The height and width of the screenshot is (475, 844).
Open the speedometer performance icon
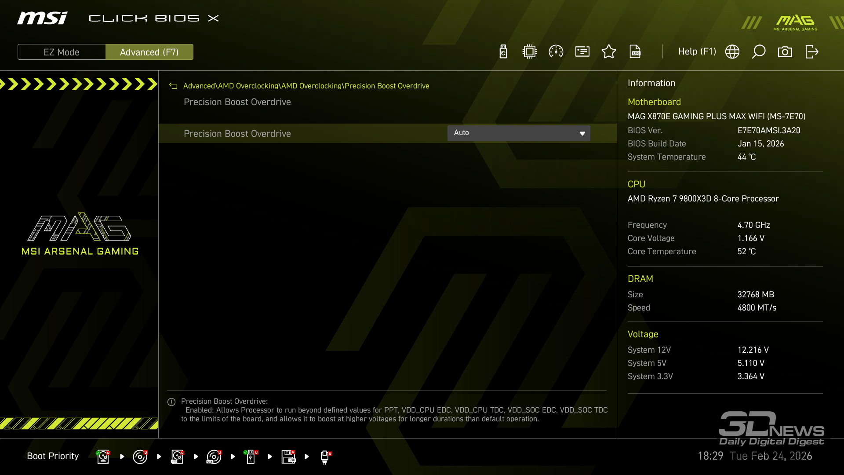556,52
